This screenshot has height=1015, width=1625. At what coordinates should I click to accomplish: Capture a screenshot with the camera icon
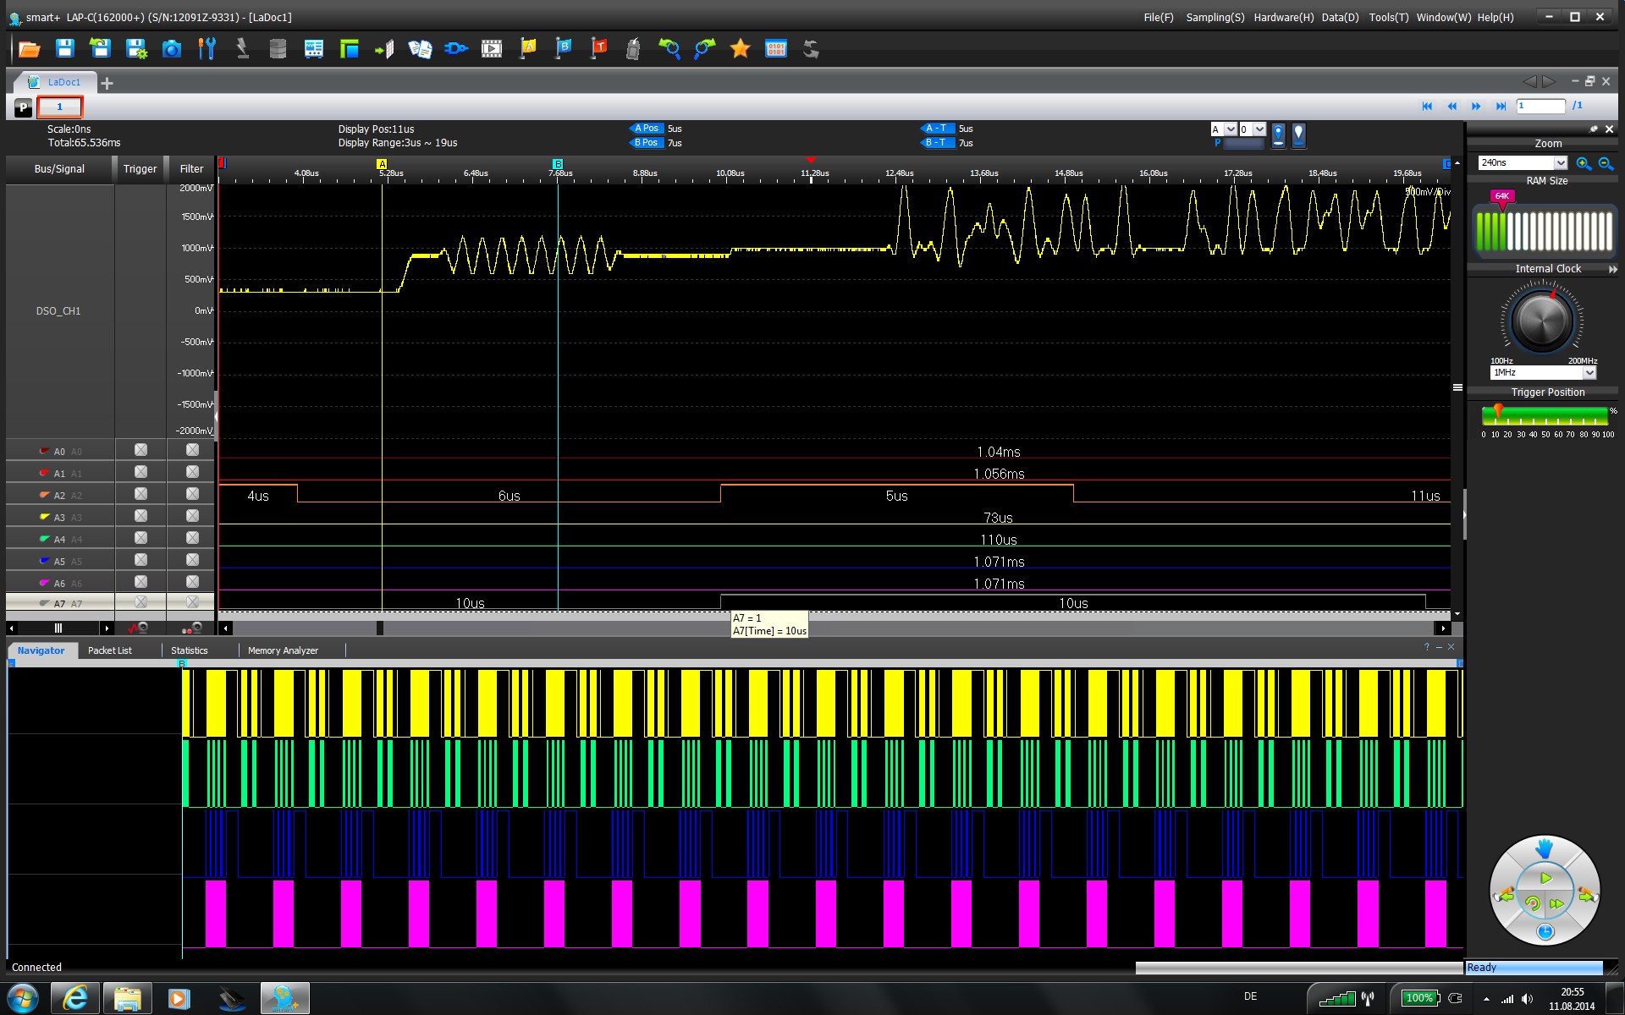(172, 49)
